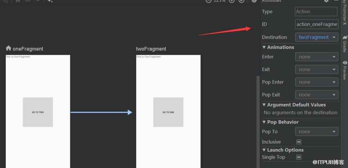Click the vertical scrollbar of the graph editor
348x168 pixels.
pos(258,122)
